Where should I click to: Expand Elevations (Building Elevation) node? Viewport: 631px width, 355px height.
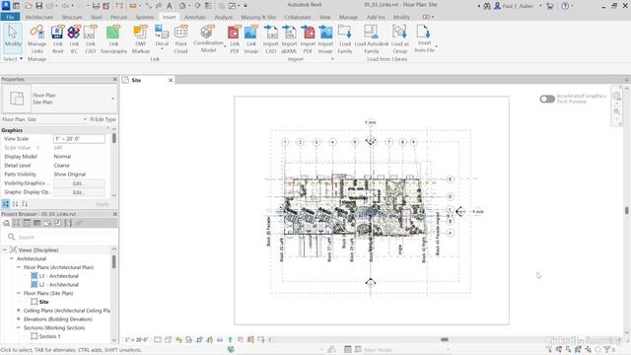point(19,319)
